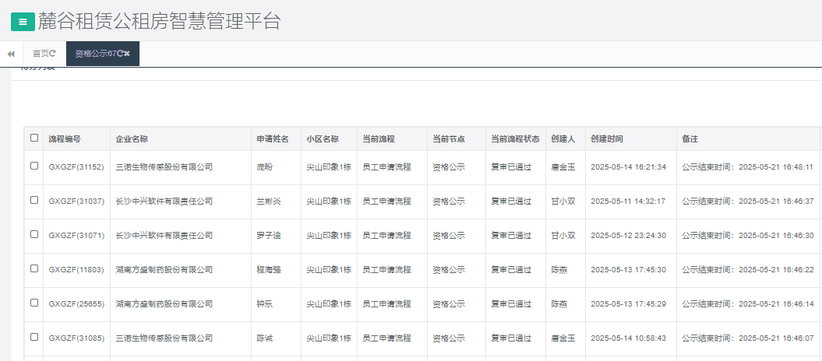Select process number GXGZF(31085)

click(76, 338)
